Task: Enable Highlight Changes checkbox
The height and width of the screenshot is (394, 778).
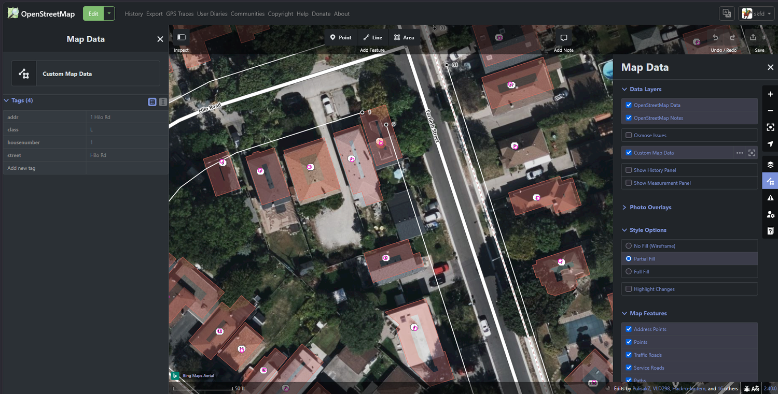Action: (x=629, y=289)
